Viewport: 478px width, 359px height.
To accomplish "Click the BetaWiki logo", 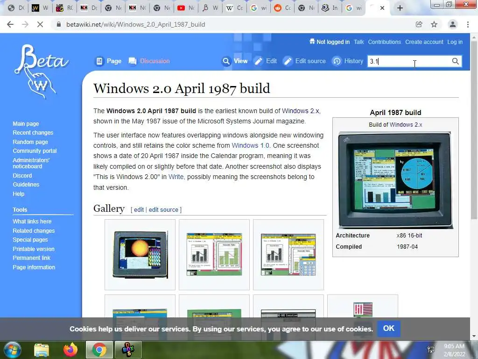I will point(41,72).
